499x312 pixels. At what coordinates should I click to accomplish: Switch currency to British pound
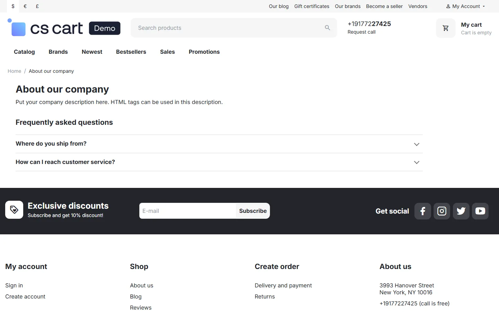37,6
